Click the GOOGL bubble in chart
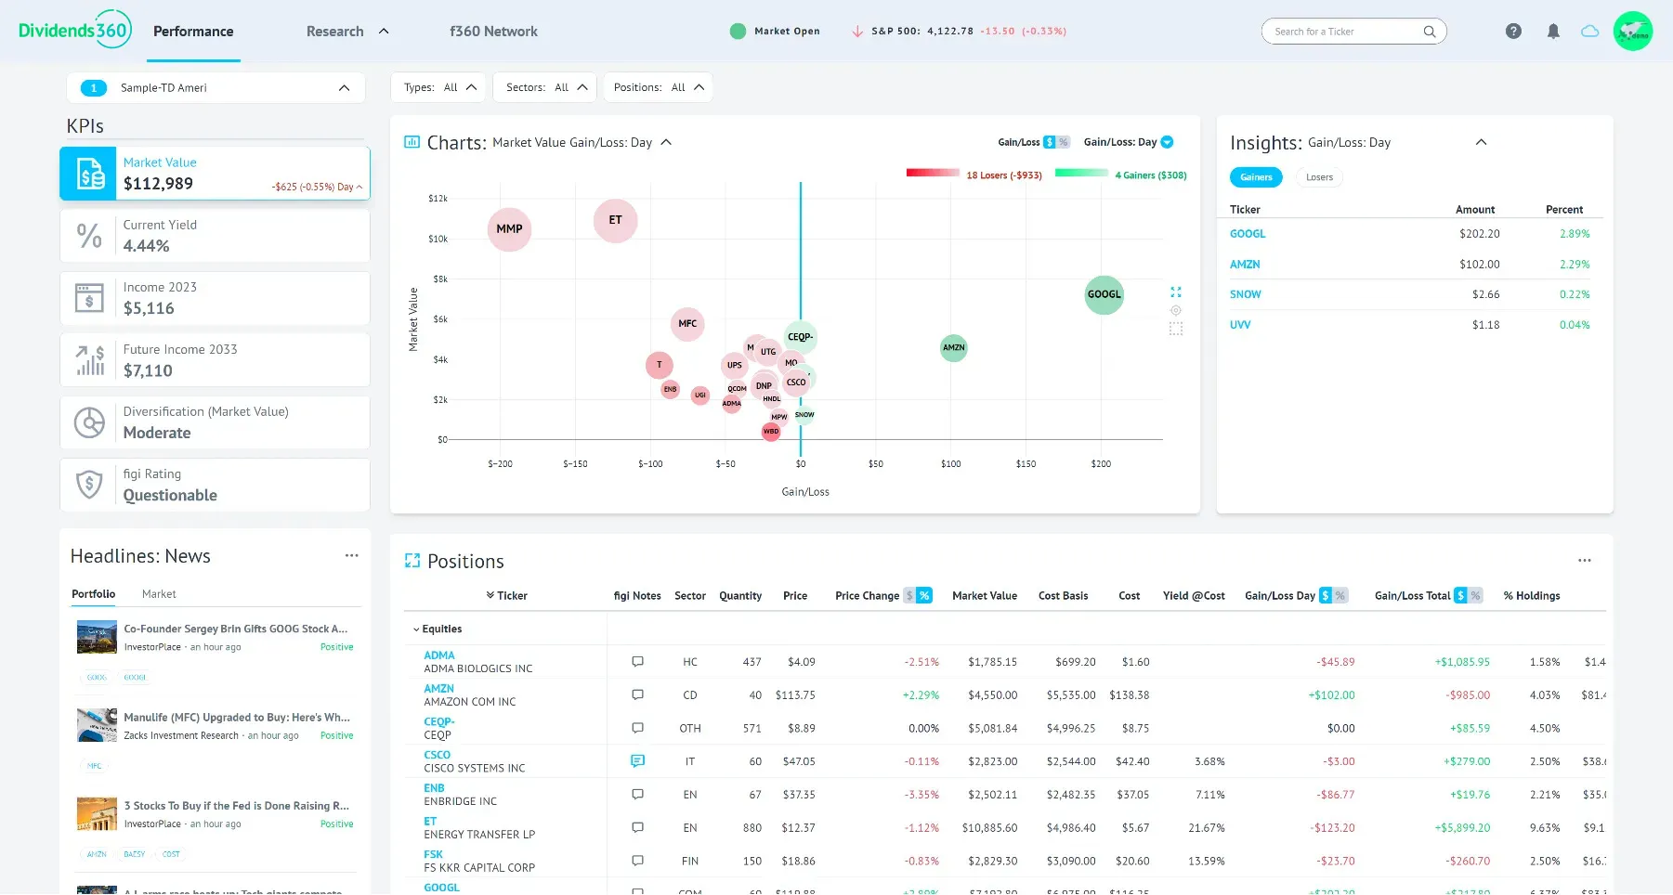1673x895 pixels. click(x=1104, y=294)
